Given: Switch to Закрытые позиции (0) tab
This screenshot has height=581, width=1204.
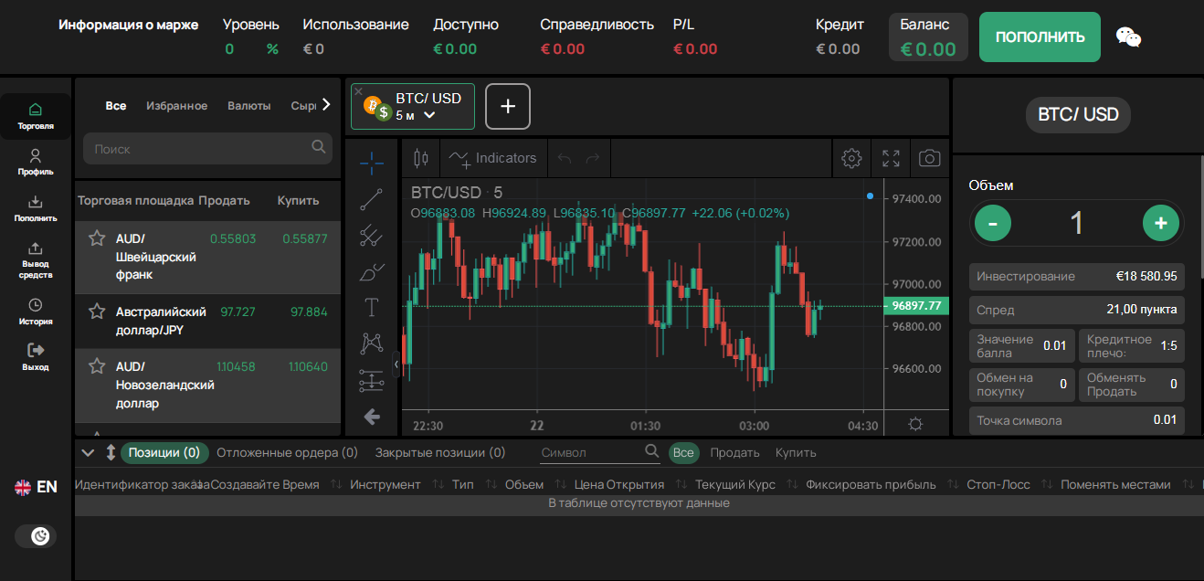Looking at the screenshot, I should click(x=440, y=452).
